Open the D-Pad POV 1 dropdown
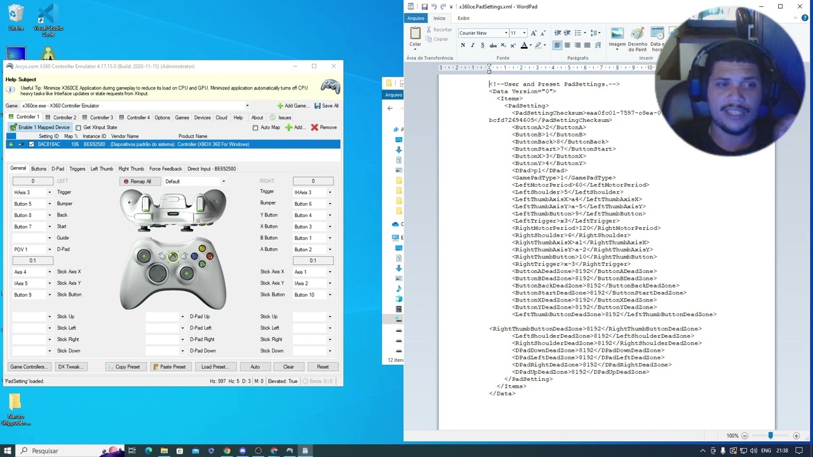The height and width of the screenshot is (457, 813). (x=49, y=249)
